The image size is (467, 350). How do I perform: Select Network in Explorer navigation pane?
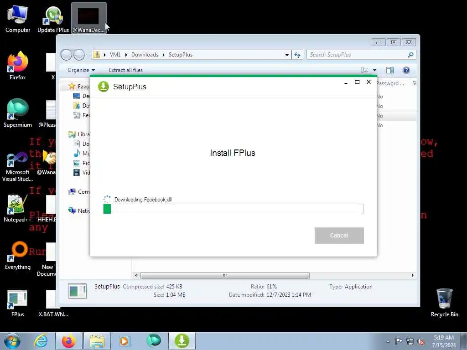[79, 211]
